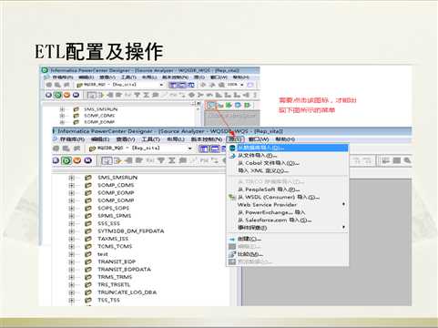The image size is (438, 328).
Task: Select SMS_SMSRUN in front window tree
Action: (x=117, y=178)
